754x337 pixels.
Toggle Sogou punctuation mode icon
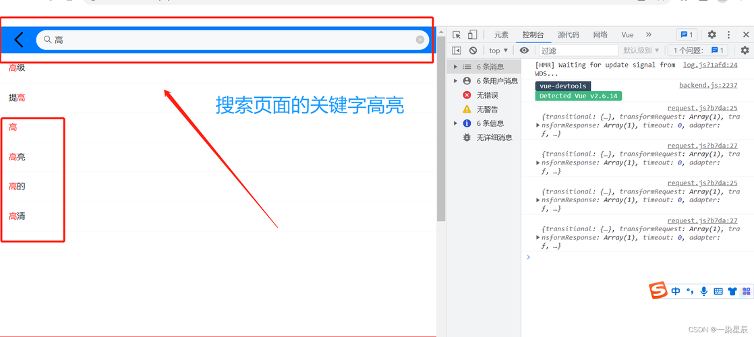pos(690,291)
